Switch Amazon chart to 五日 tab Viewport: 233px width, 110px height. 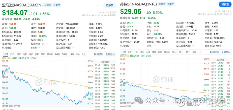coord(12,54)
